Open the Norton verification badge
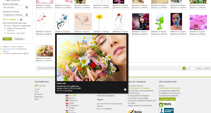This screenshot has height=113, width=211. point(136,111)
